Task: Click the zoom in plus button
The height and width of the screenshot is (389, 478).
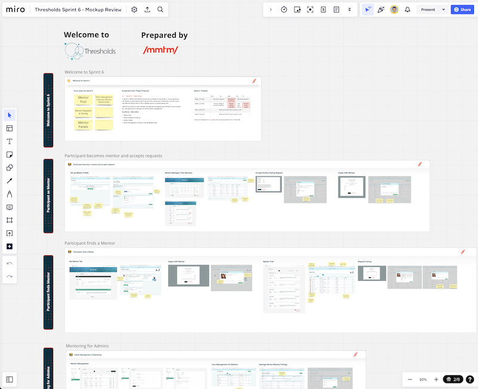Action: tap(436, 379)
